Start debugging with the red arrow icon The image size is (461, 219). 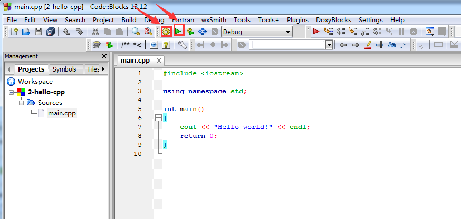coord(316,31)
